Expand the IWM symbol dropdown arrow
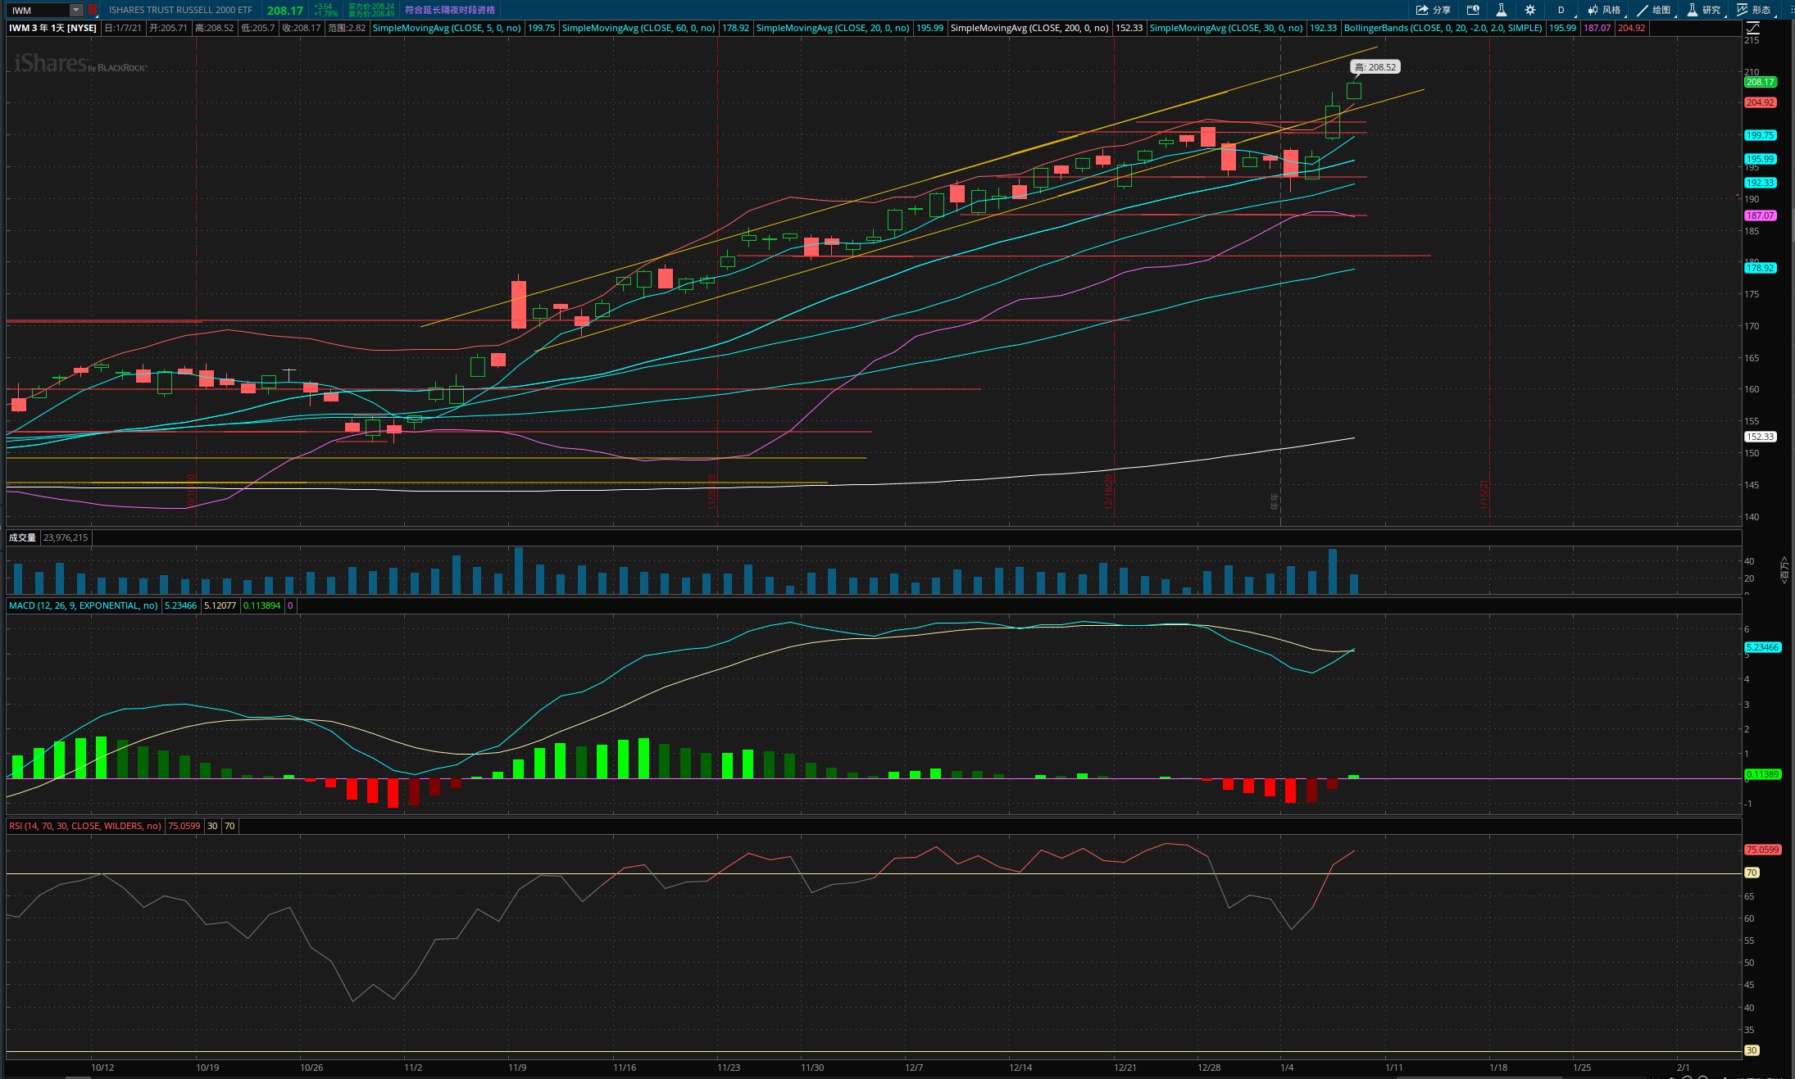 tap(75, 10)
